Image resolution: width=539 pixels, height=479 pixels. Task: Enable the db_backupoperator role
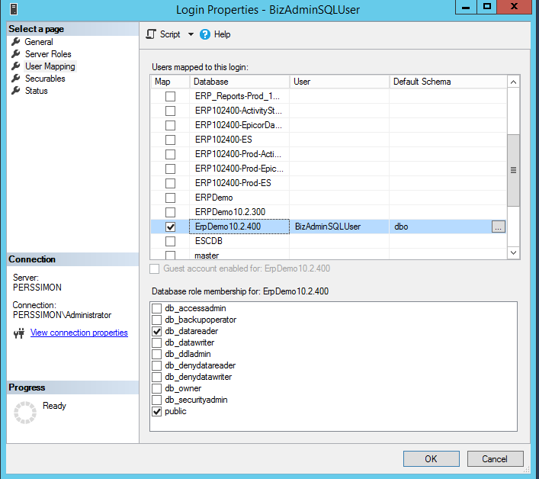[x=157, y=320]
